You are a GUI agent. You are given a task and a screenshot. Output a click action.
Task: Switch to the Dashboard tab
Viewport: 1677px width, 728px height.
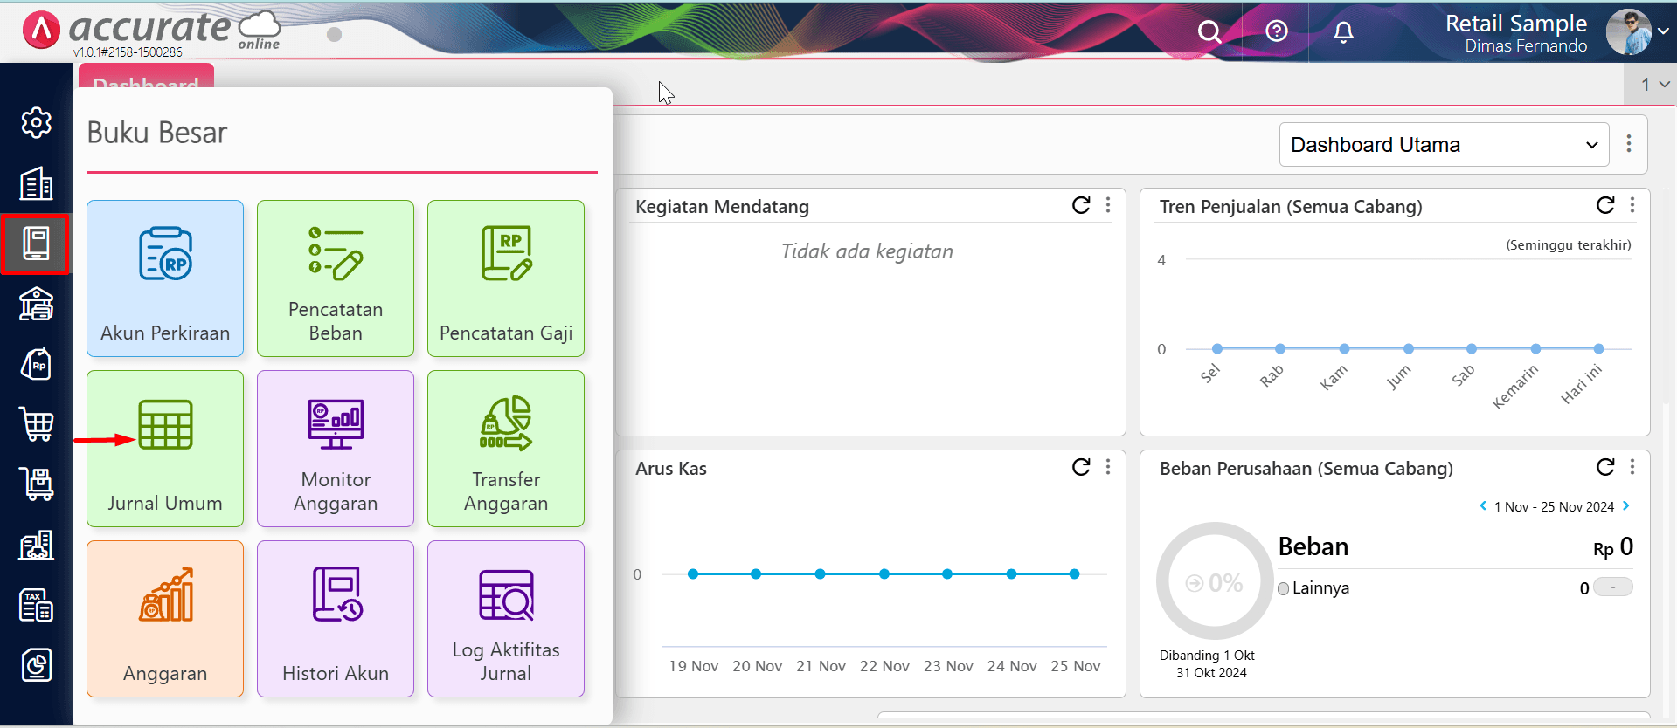[146, 79]
